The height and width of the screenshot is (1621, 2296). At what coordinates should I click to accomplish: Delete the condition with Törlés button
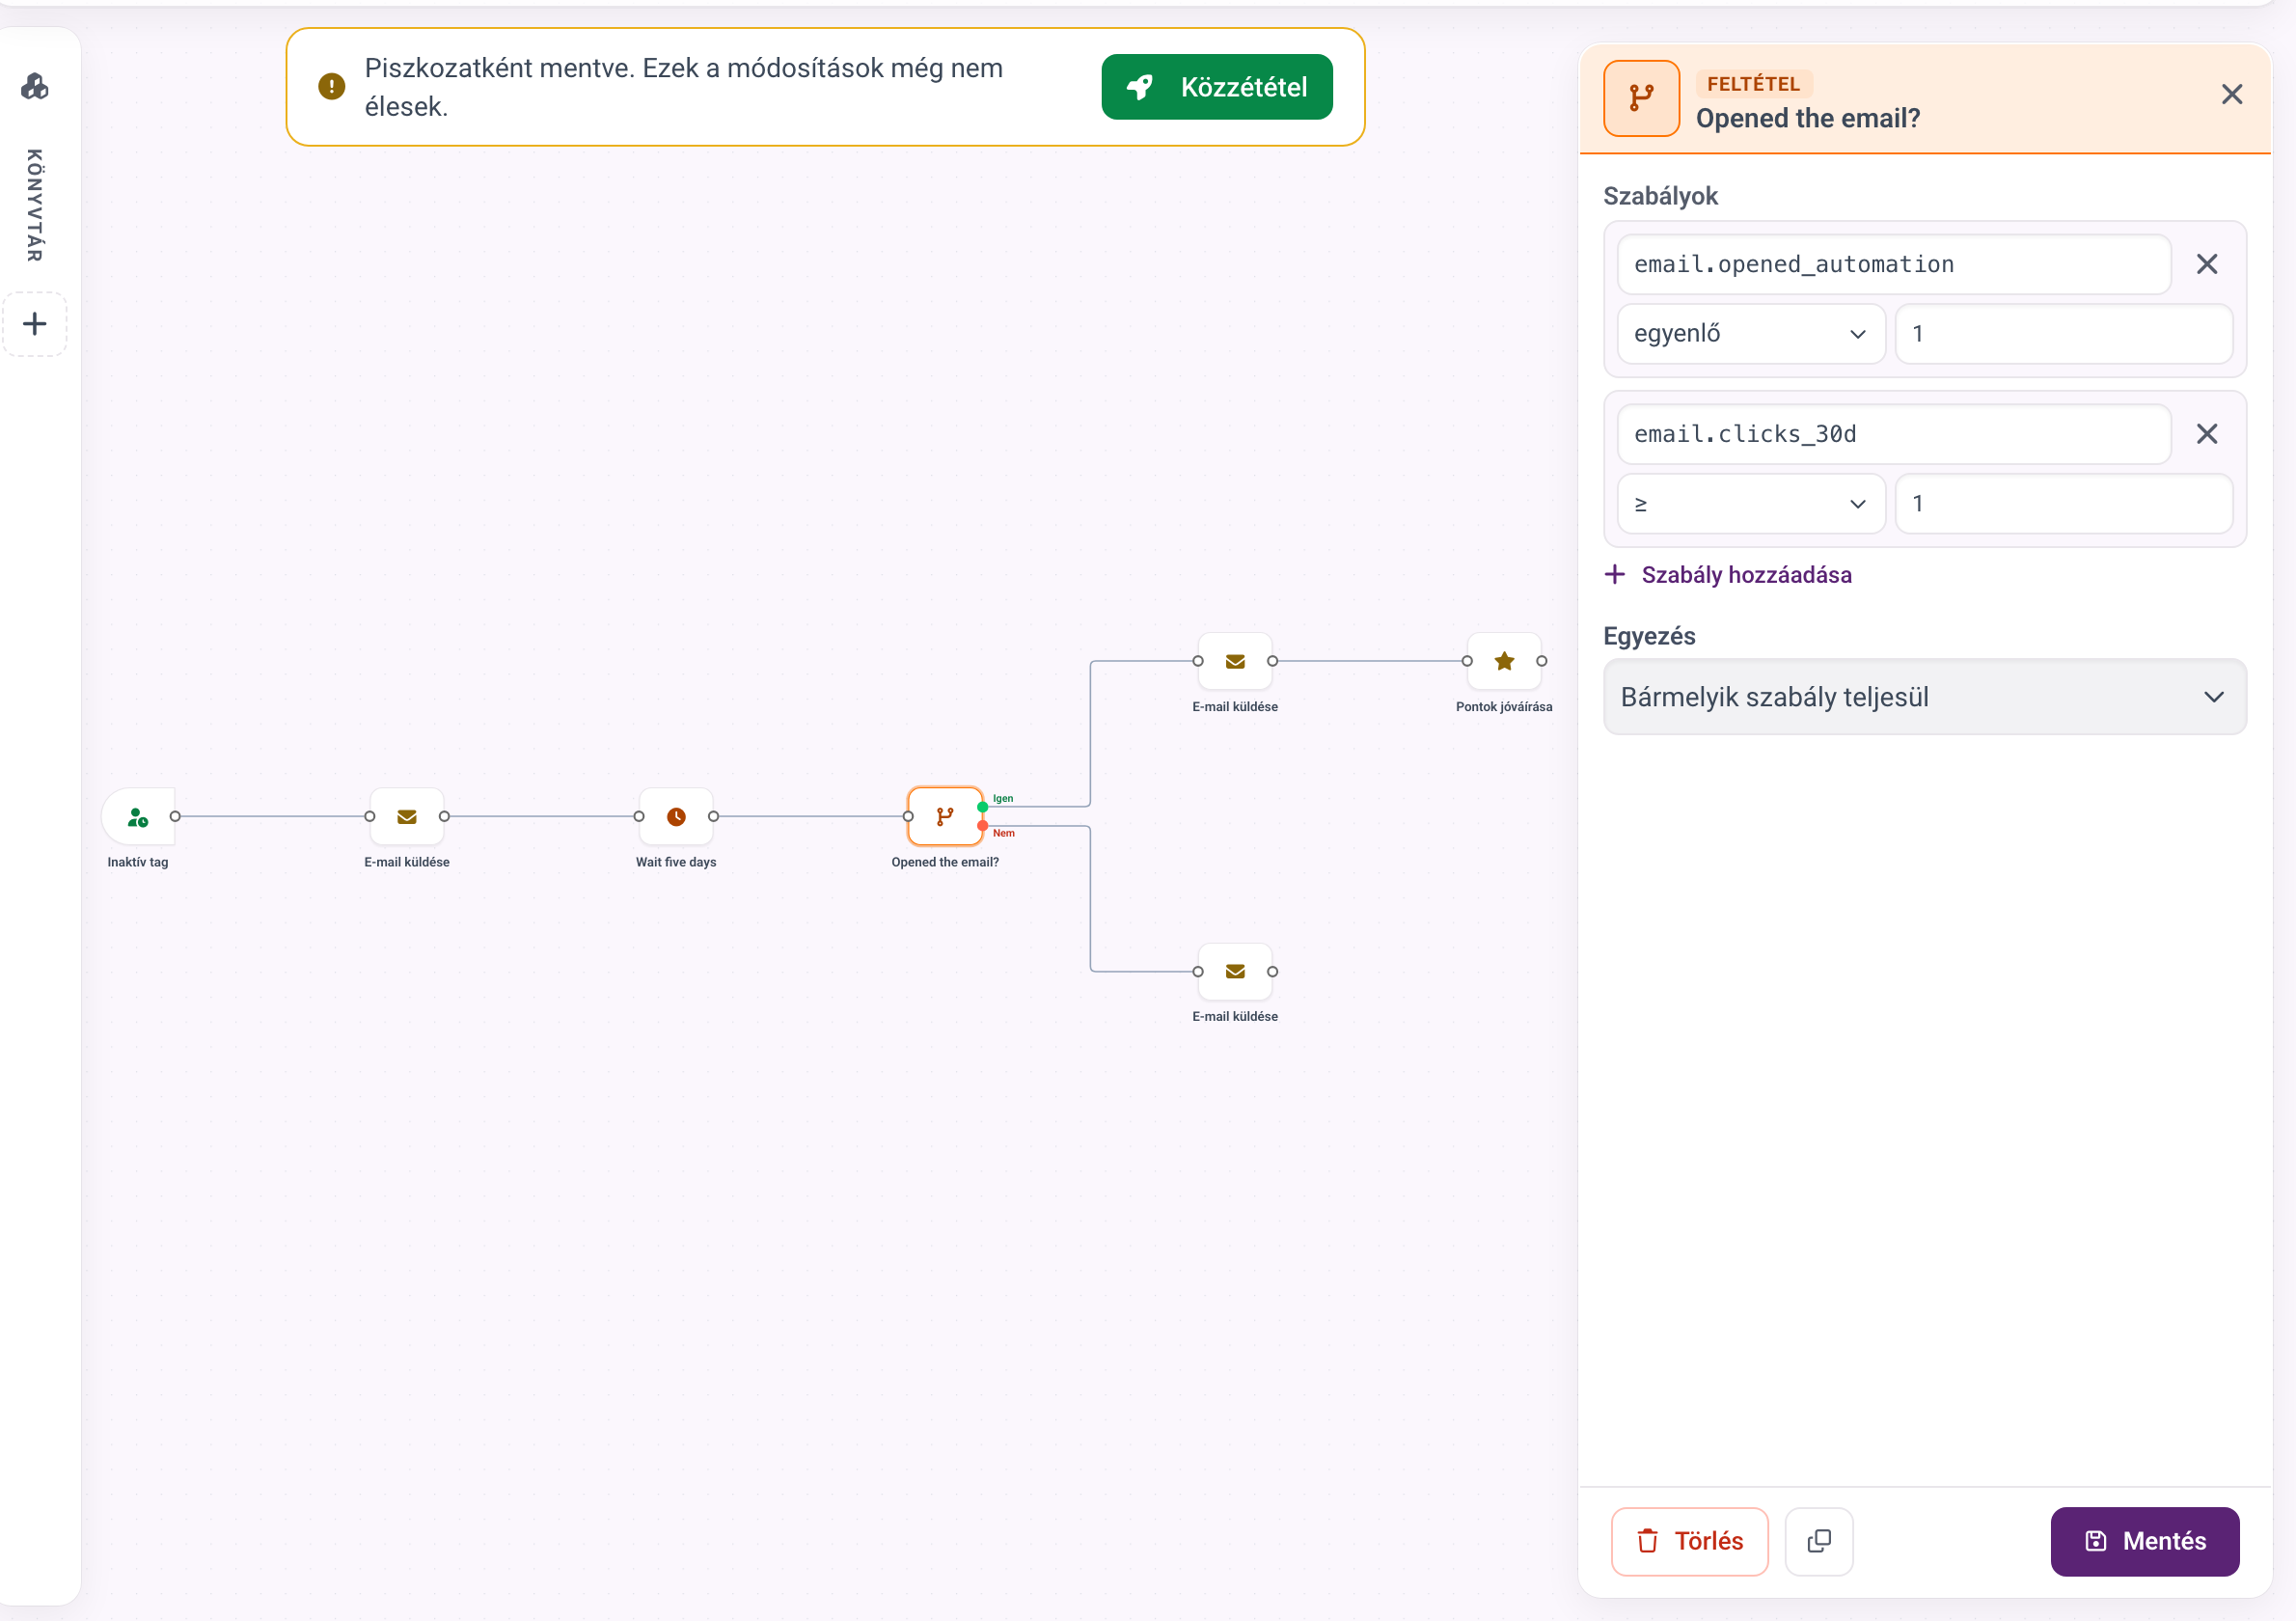1689,1541
